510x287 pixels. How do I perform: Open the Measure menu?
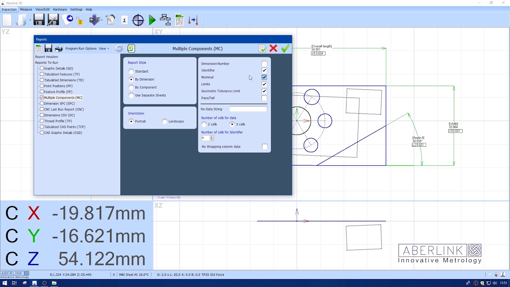tap(26, 10)
